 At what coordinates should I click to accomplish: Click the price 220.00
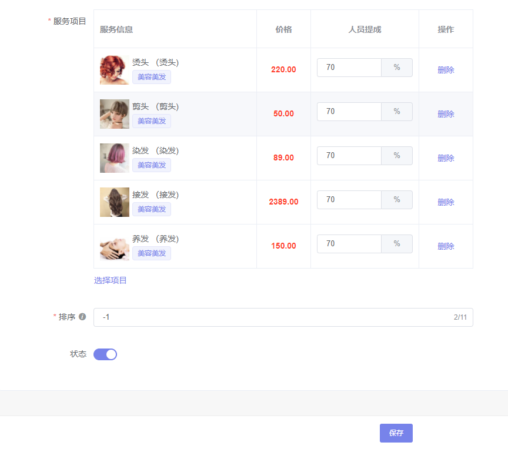(283, 69)
